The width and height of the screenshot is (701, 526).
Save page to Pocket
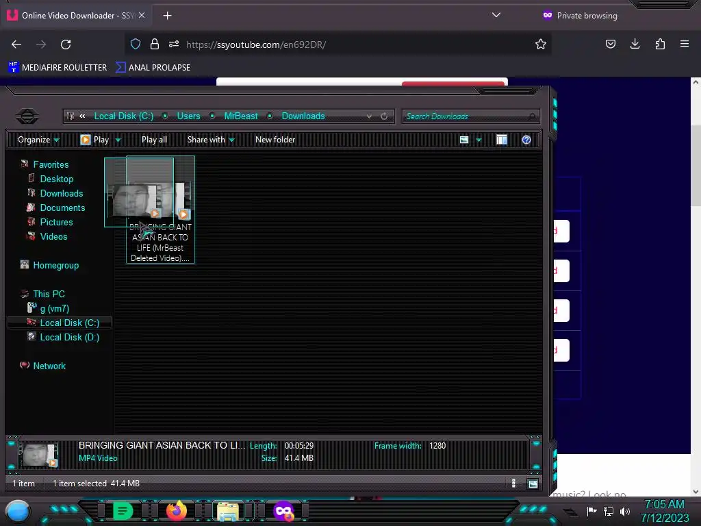click(610, 44)
